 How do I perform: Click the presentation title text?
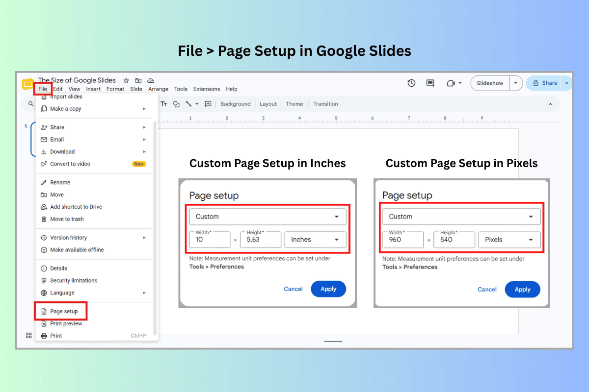click(77, 80)
